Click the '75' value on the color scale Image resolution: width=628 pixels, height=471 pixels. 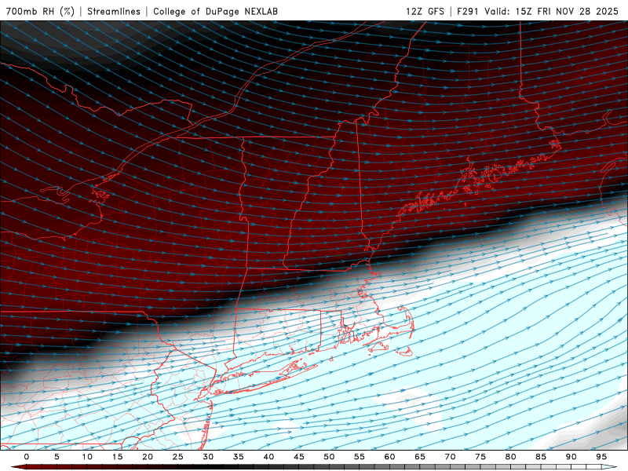point(480,457)
